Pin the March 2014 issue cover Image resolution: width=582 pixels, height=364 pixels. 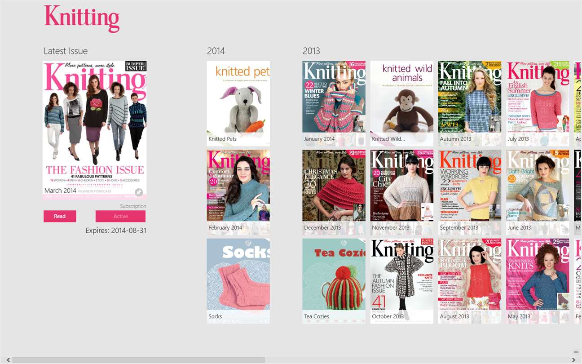click(x=139, y=192)
